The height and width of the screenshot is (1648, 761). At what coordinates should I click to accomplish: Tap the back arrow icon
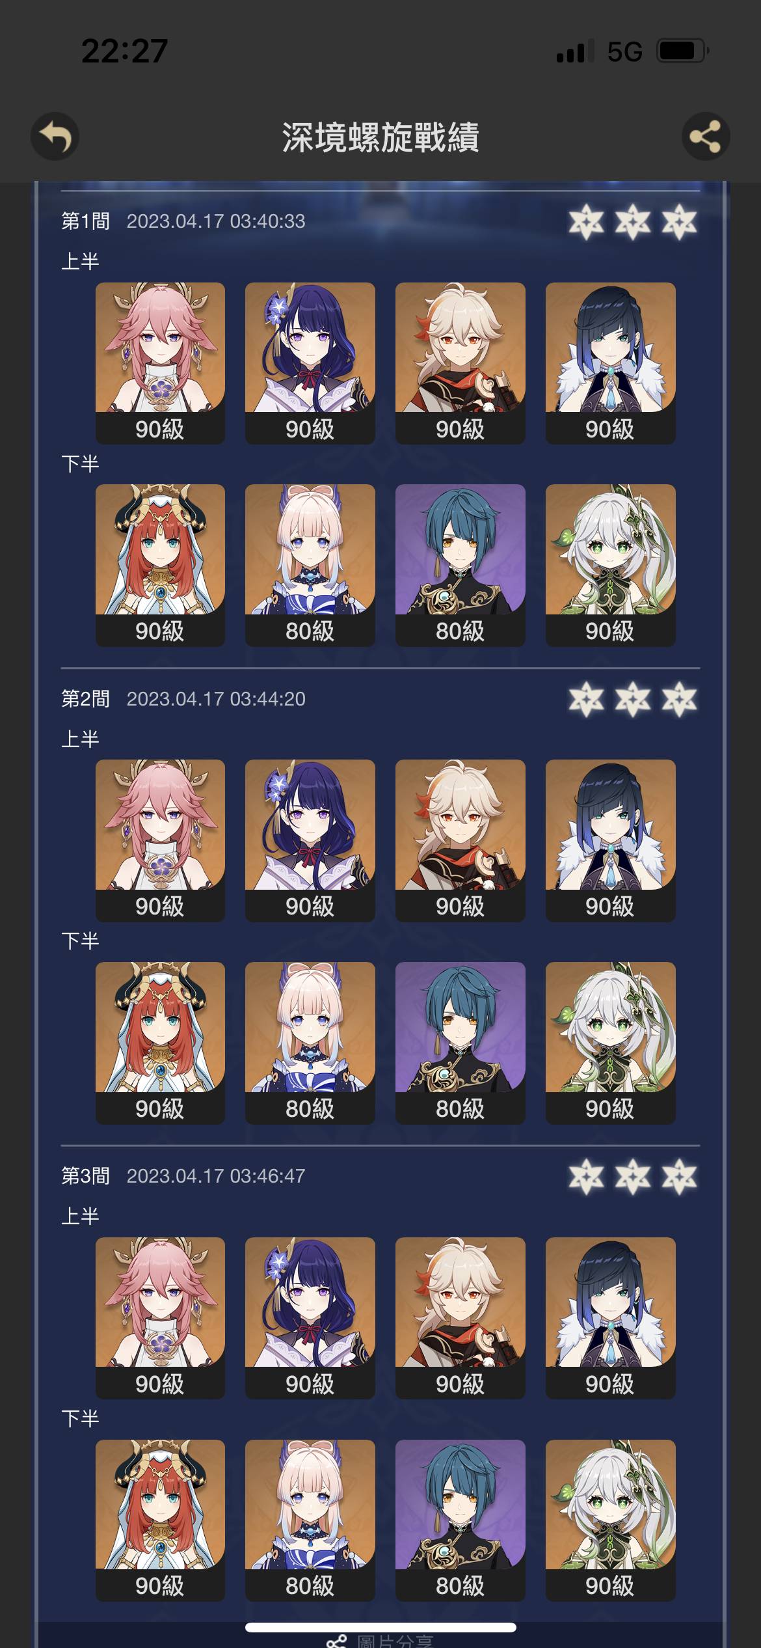[55, 137]
